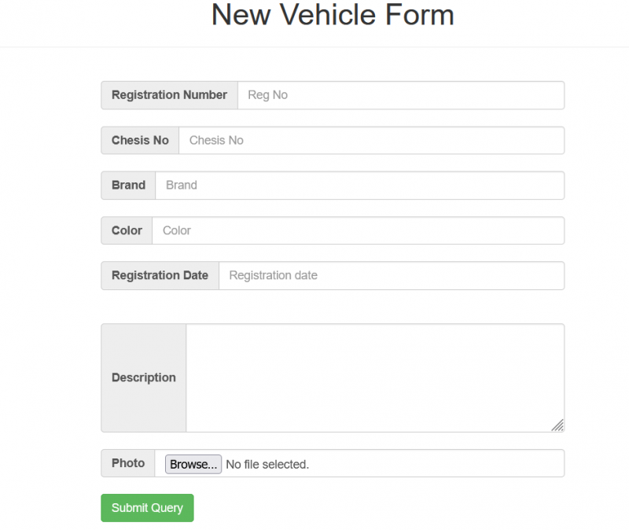
Task: Click the New Vehicle Form heading
Action: (x=333, y=15)
